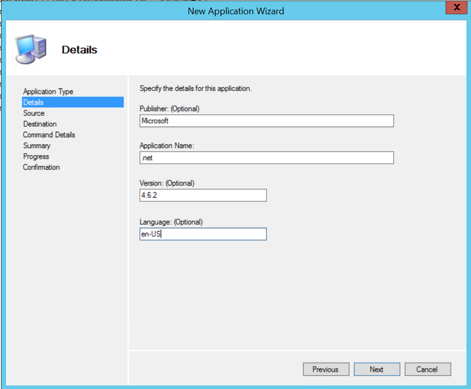Viewport: 471px width, 389px height.
Task: Click inside the Version field showing 4.6.2
Action: tap(203, 196)
